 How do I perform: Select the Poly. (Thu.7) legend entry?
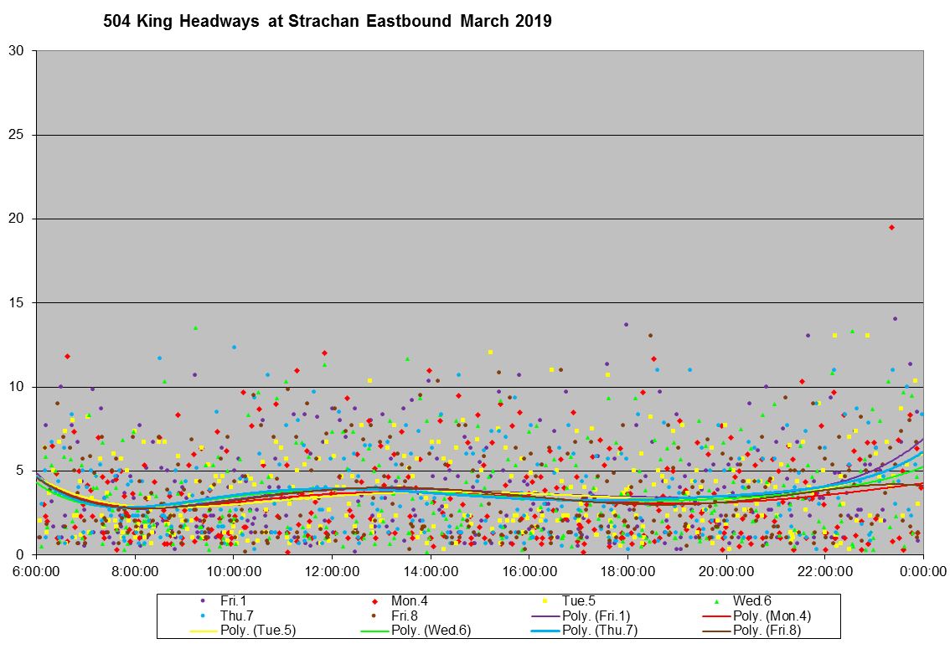(x=578, y=631)
